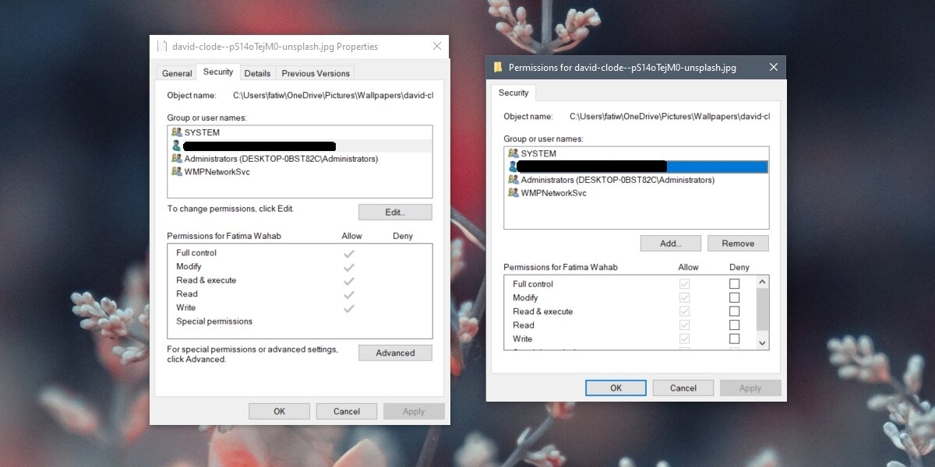Switch to the General tab

176,72
